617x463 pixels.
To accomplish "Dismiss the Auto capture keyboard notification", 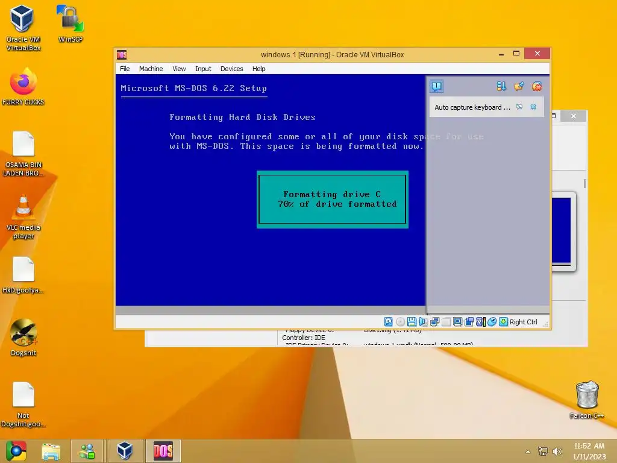I will 533,107.
